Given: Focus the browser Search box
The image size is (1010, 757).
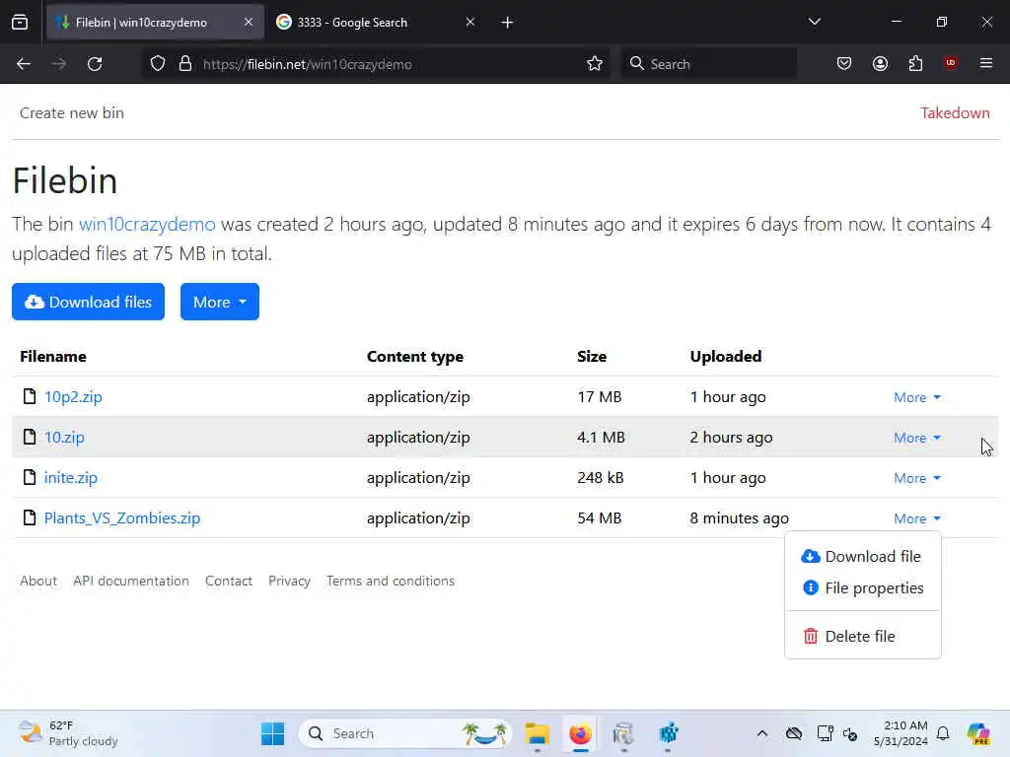Looking at the screenshot, I should (708, 64).
